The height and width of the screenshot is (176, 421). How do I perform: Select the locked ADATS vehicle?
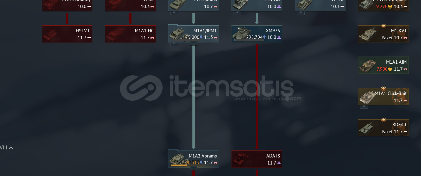(x=257, y=159)
